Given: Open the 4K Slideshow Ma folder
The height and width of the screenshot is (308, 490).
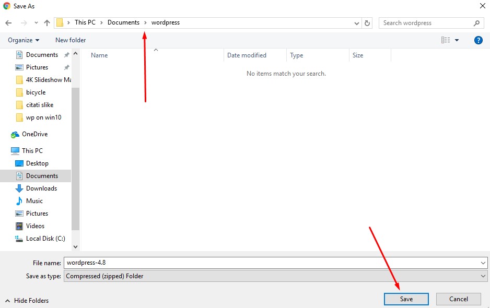Looking at the screenshot, I should pos(43,80).
